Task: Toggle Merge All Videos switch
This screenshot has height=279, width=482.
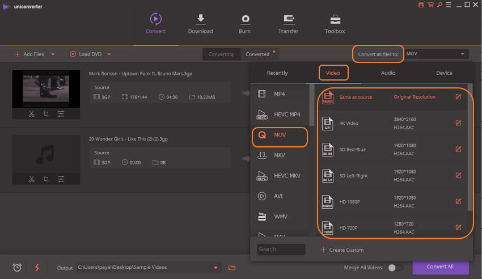Action: click(395, 268)
